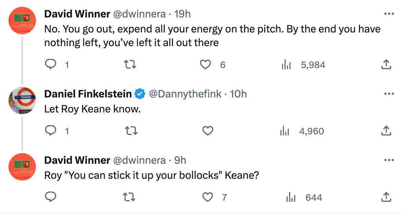View analytics showing 5,984 views
Image resolution: width=402 pixels, height=214 pixels.
coord(286,65)
